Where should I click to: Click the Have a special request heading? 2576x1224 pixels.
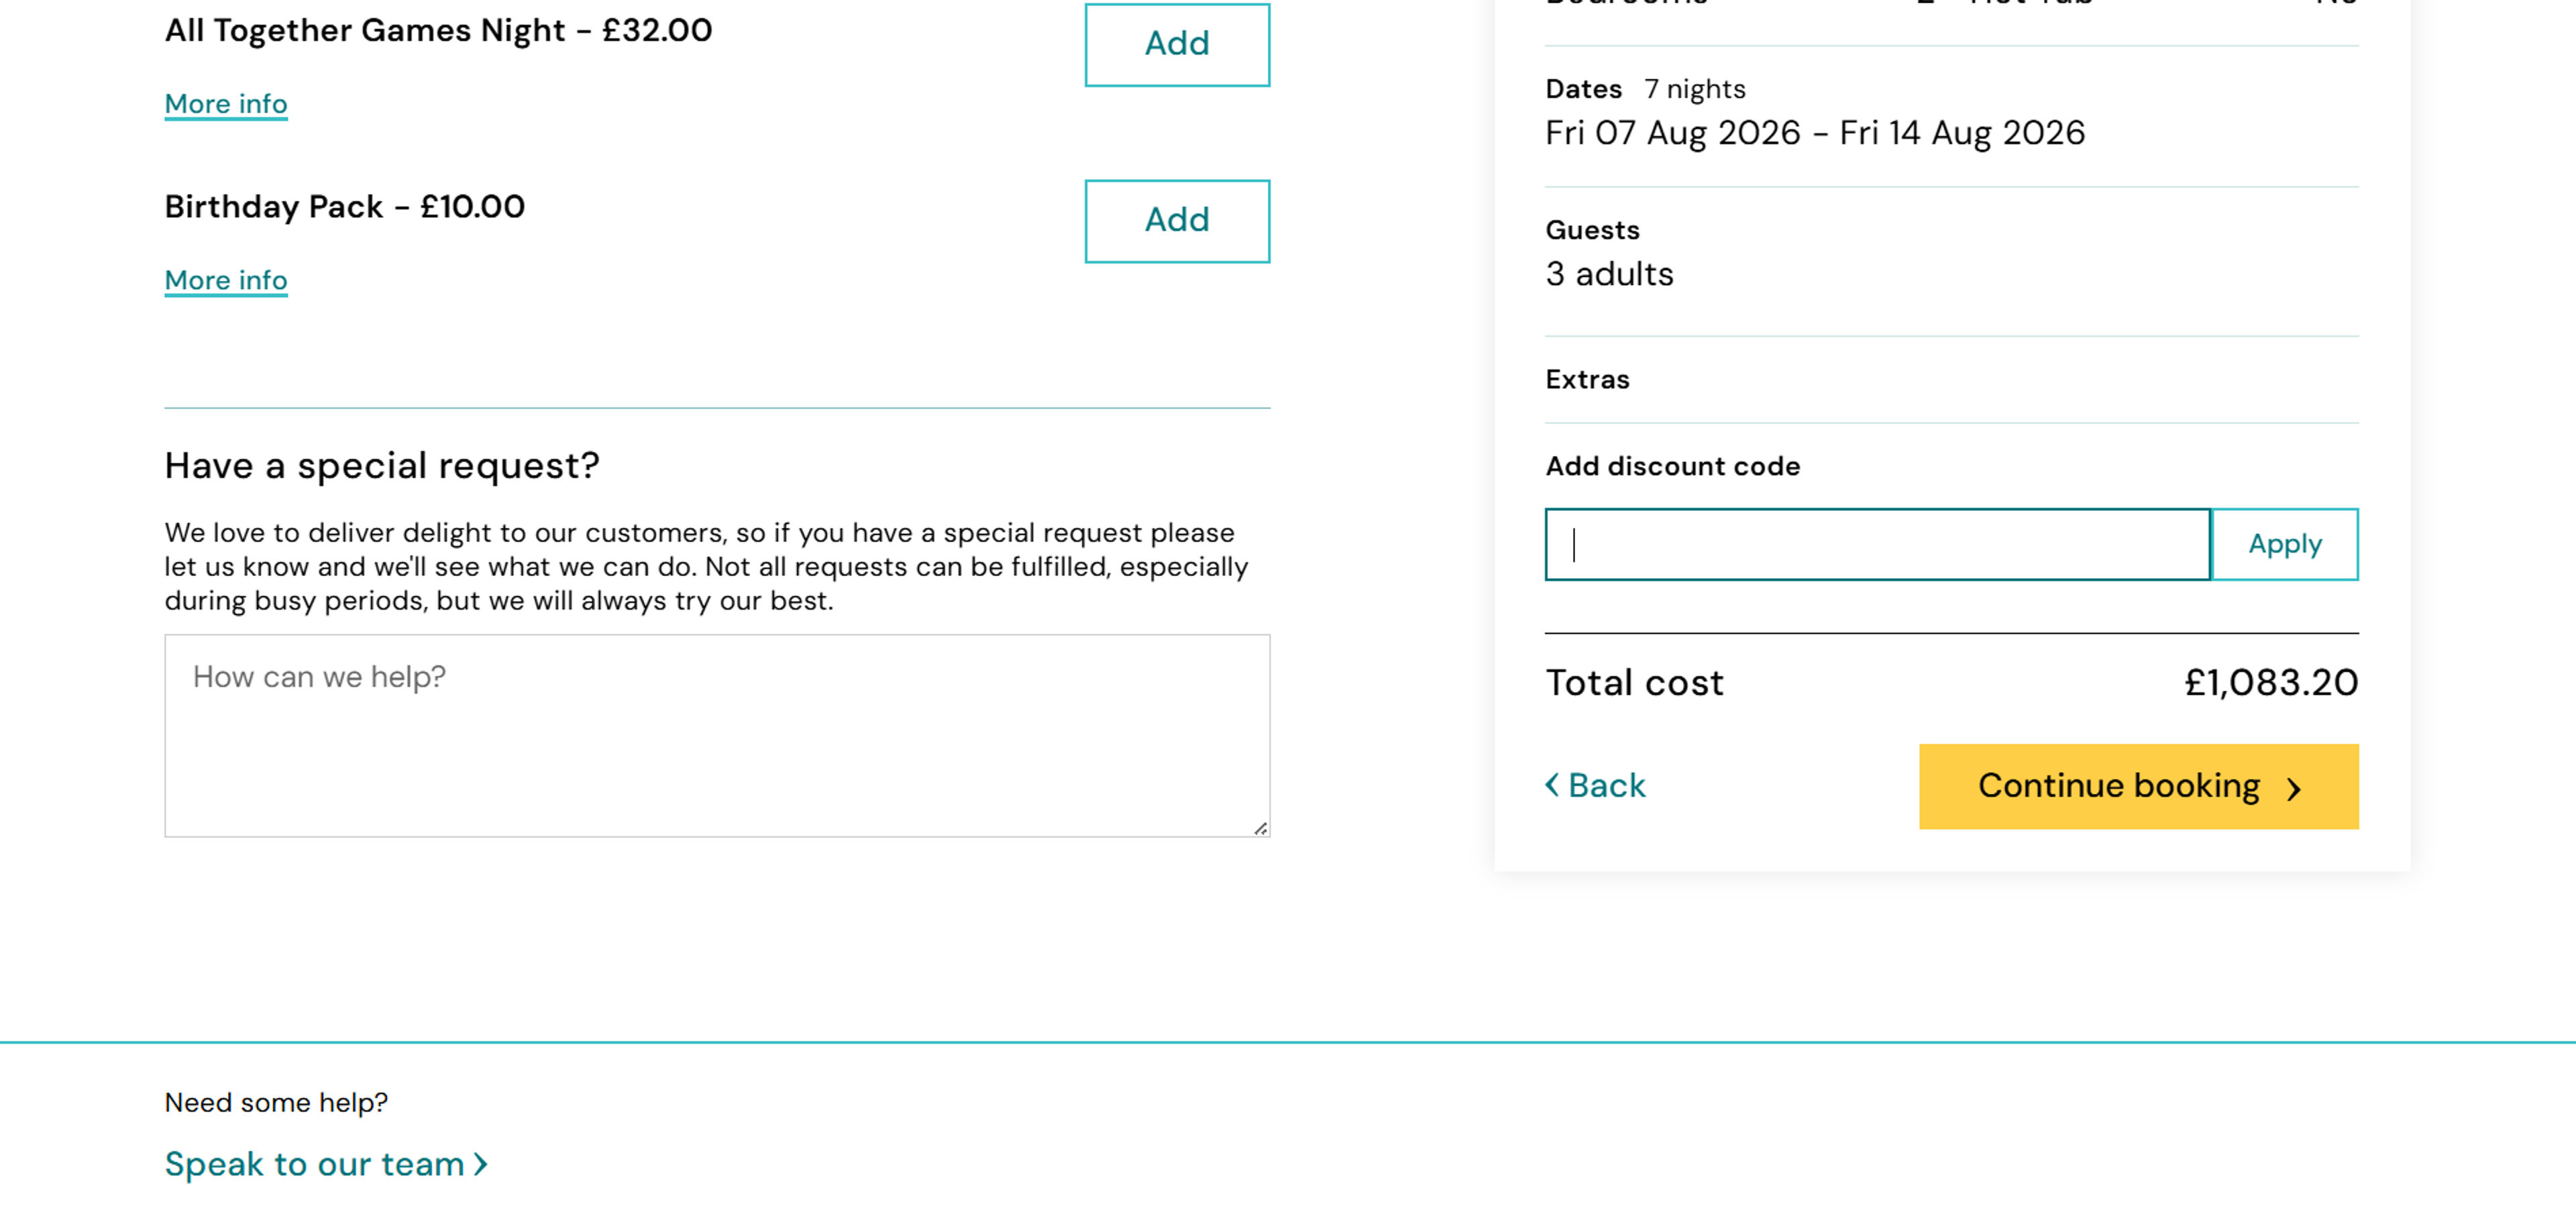[x=381, y=465]
